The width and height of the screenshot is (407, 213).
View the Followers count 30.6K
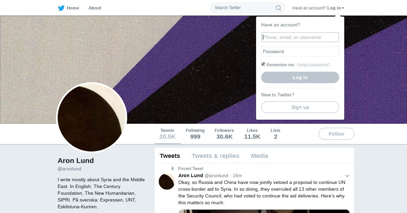point(224,134)
